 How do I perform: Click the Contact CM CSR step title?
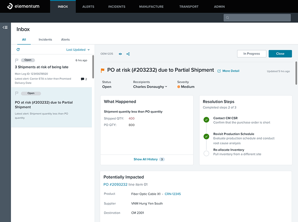(225, 118)
